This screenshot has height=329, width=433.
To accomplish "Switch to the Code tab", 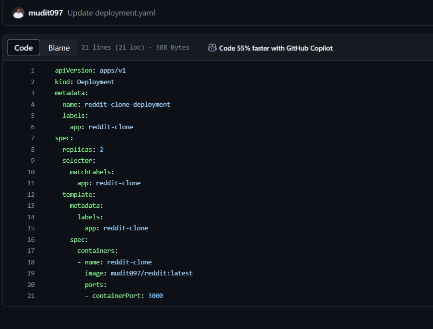I will (x=24, y=48).
